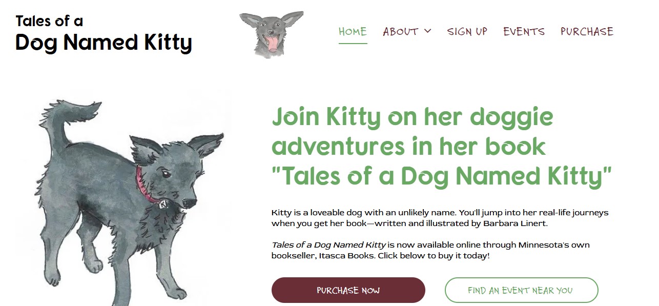Click the "Itasca Books" text in the paragraph

352,255
